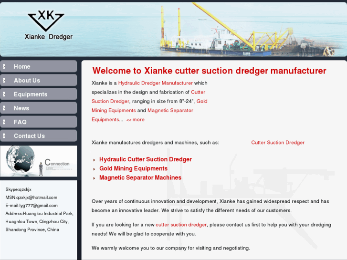
Task: Click the arrow icon beside FAQ
Action: click(4, 122)
